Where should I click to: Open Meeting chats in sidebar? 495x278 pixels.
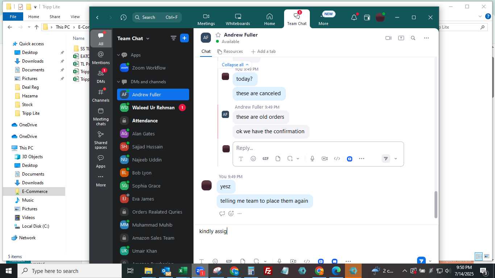101,117
